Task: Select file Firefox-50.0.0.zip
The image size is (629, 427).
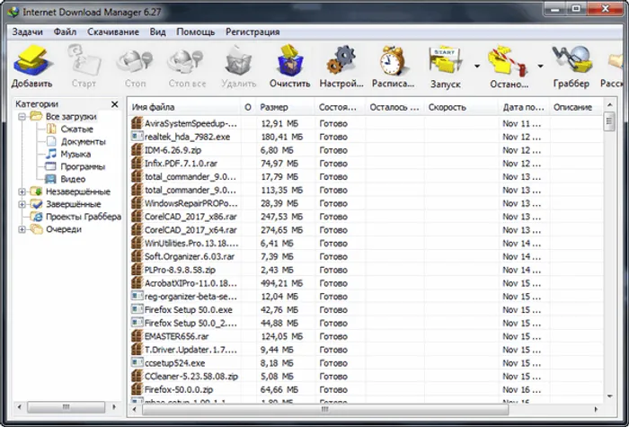Action: coord(179,389)
